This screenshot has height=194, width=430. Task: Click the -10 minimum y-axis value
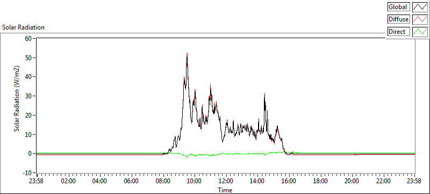(x=28, y=173)
